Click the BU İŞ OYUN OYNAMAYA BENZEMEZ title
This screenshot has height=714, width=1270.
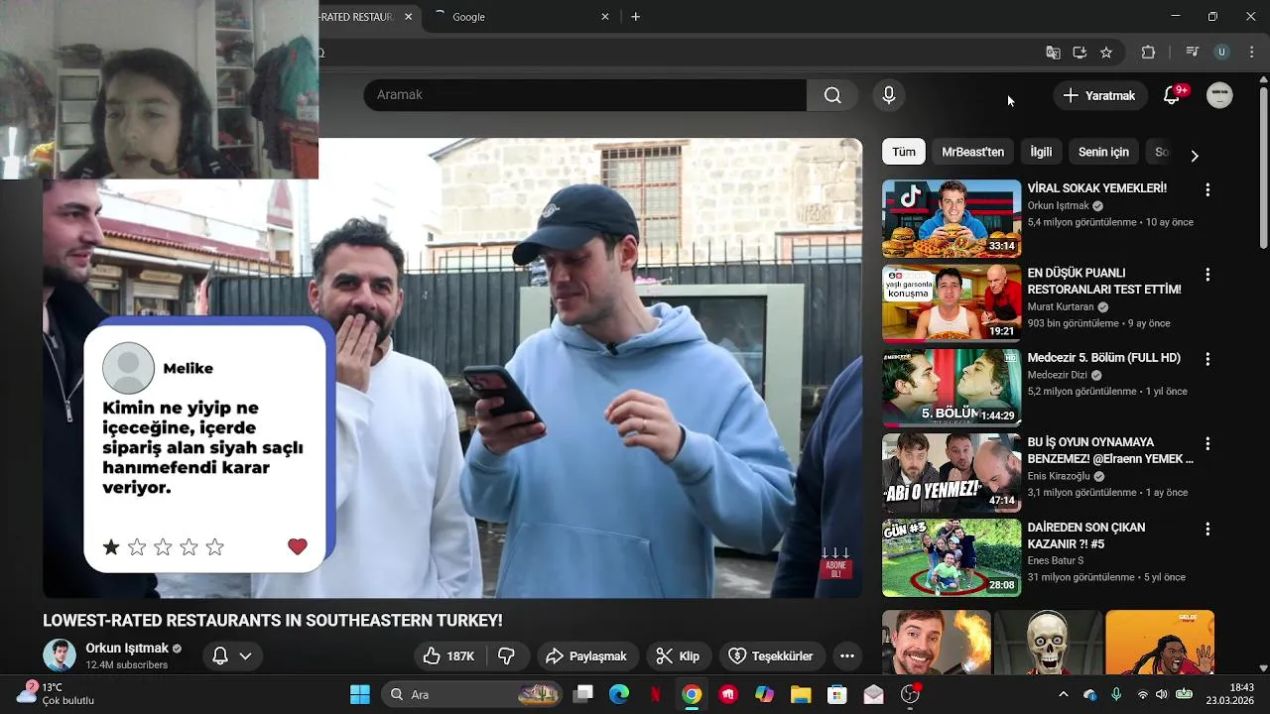(x=1110, y=450)
